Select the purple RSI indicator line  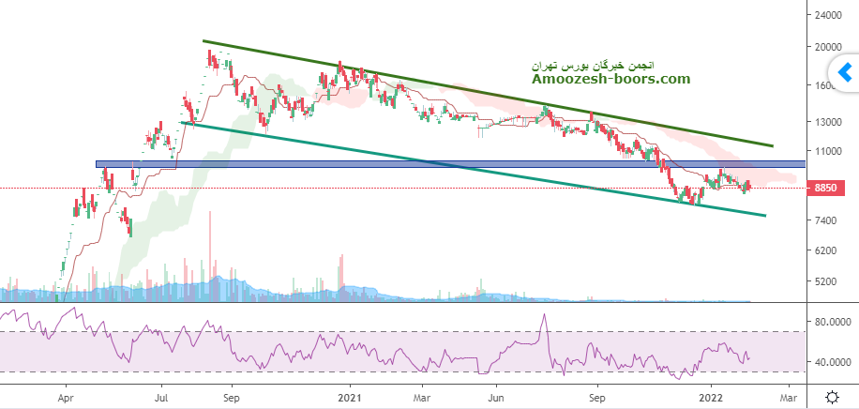pyautogui.click(x=281, y=356)
